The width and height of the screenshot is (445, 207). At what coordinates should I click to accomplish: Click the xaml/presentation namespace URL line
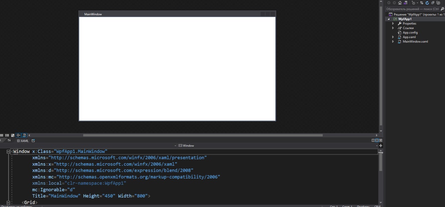coord(119,158)
